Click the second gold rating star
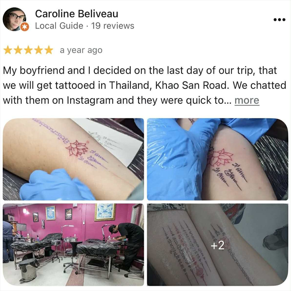This screenshot has height=291, width=291. (x=18, y=50)
